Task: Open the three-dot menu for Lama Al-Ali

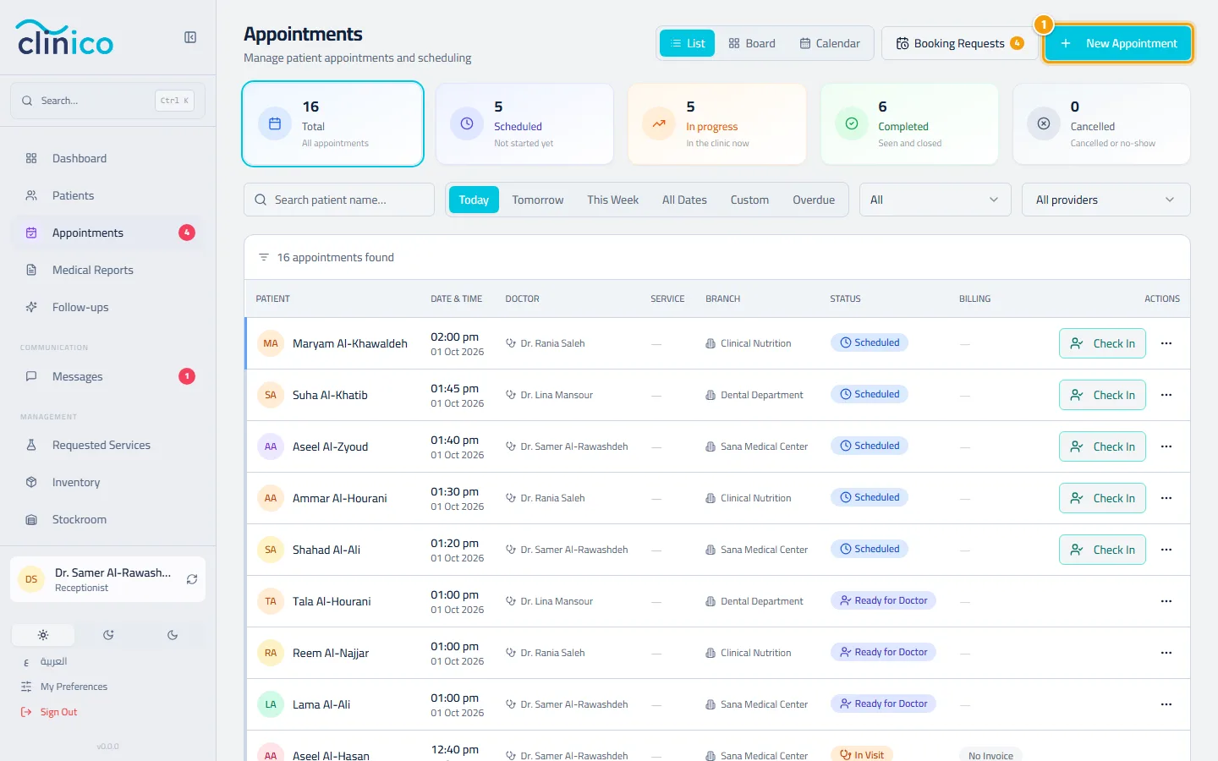Action: [1166, 704]
